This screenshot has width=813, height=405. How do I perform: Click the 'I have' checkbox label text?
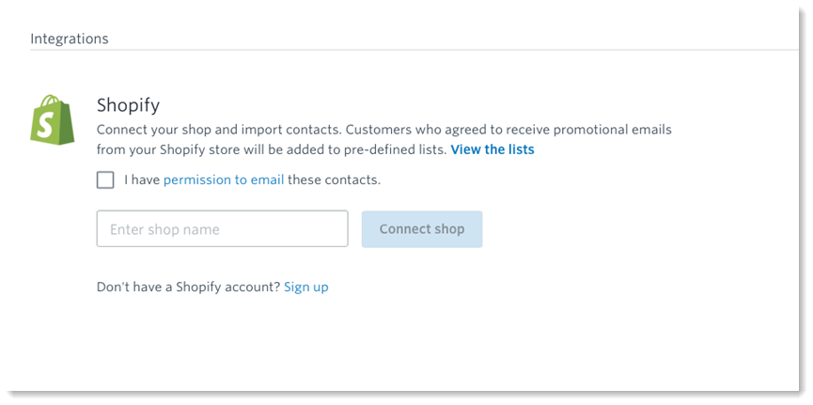142,179
